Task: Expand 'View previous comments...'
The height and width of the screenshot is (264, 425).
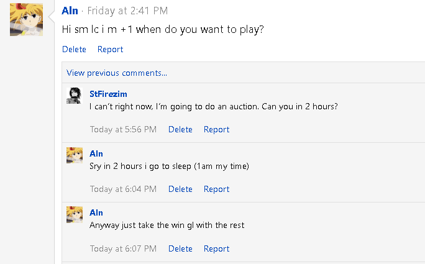Action: [117, 73]
